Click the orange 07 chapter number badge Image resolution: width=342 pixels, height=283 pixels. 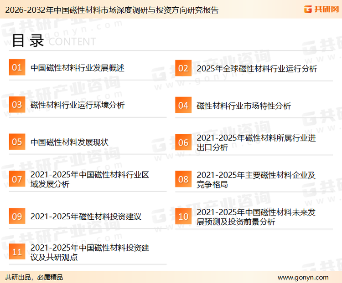coord(17,179)
